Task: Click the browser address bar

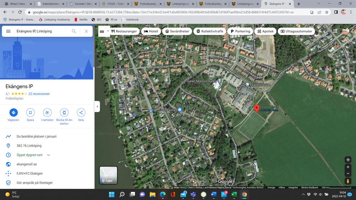Action: pos(163,12)
